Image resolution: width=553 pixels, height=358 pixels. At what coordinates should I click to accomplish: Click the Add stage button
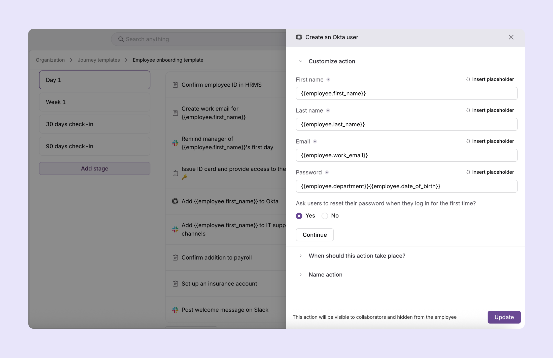coord(94,168)
